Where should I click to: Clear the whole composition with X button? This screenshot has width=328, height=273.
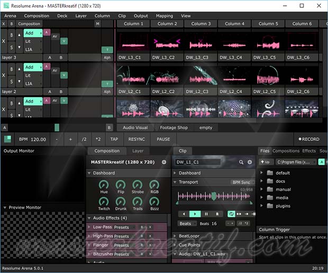[x=4, y=24]
